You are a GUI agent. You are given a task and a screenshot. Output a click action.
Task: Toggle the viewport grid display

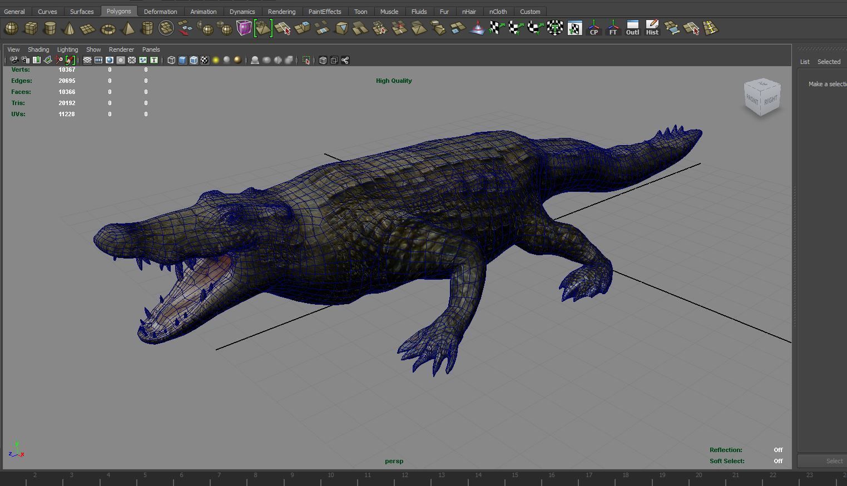pyautogui.click(x=87, y=60)
